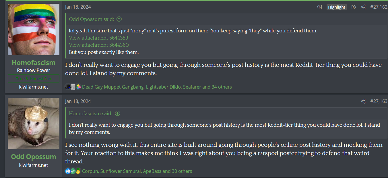Click the puzzle piece reaction icon
This screenshot has height=178, width=388.
[x=78, y=87]
